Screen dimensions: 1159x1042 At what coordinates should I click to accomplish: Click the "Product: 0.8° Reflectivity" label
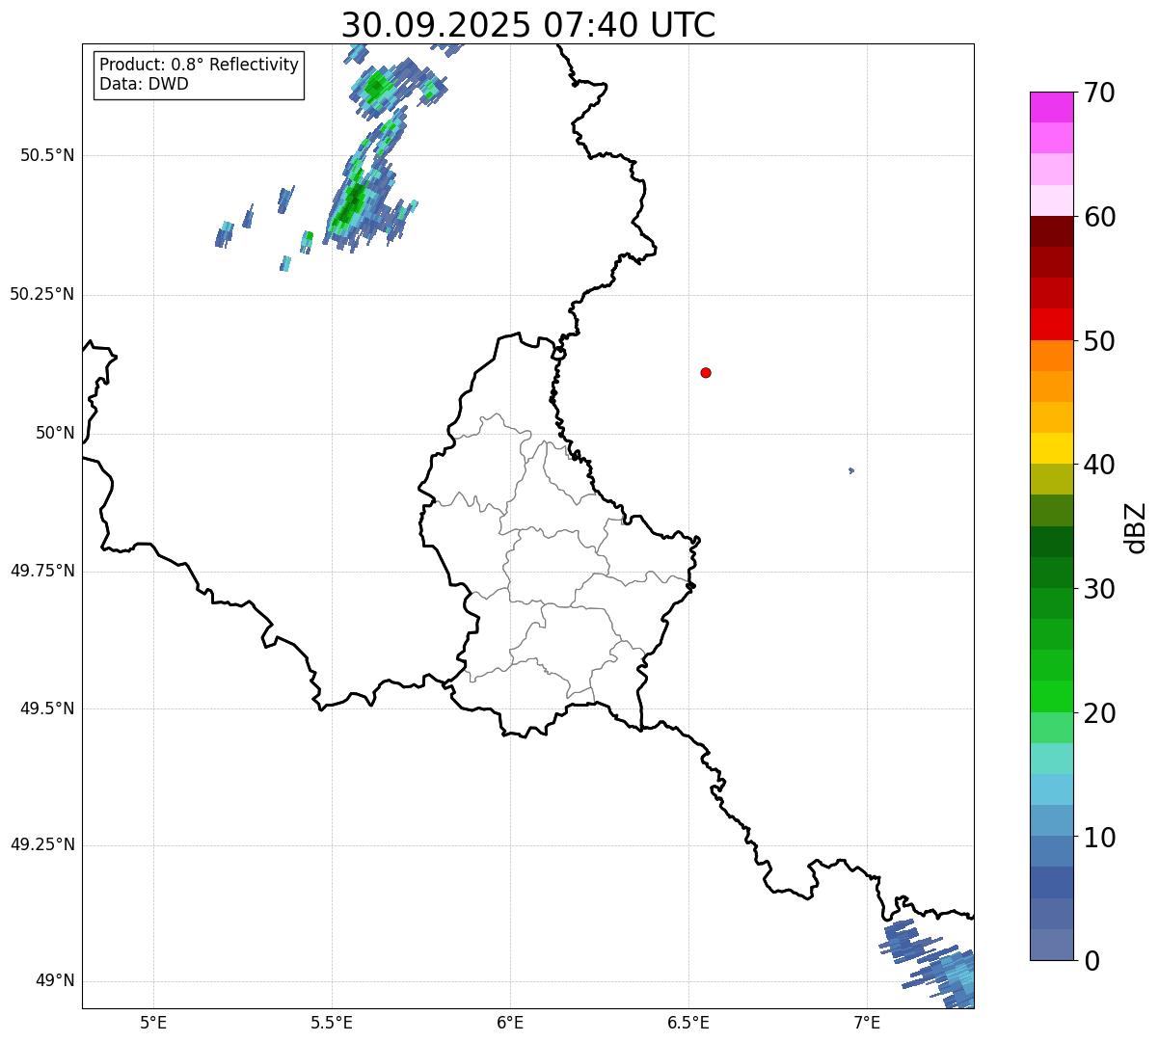pos(200,65)
